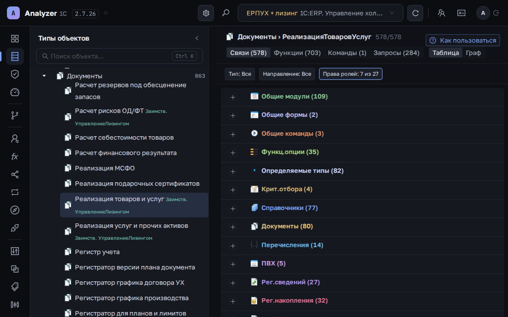Open the Направление: Все filter
Image resolution: width=508 pixels, height=317 pixels.
click(x=287, y=74)
